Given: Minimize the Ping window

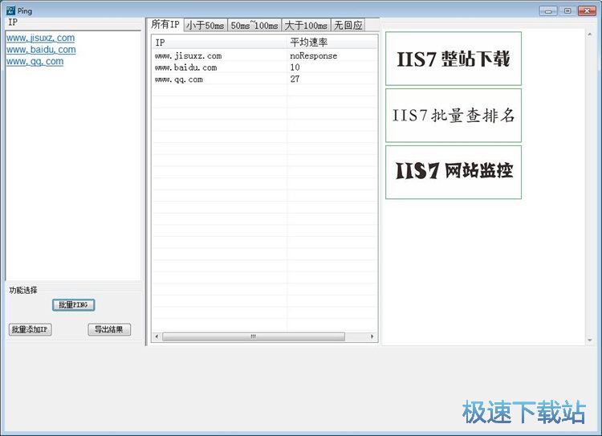Looking at the screenshot, I should pos(548,10).
